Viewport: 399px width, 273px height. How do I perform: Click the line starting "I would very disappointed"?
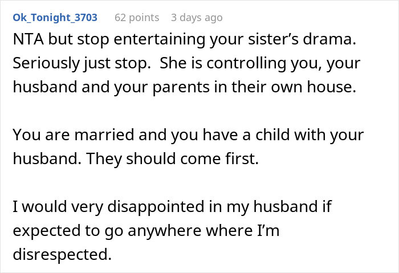click(172, 207)
